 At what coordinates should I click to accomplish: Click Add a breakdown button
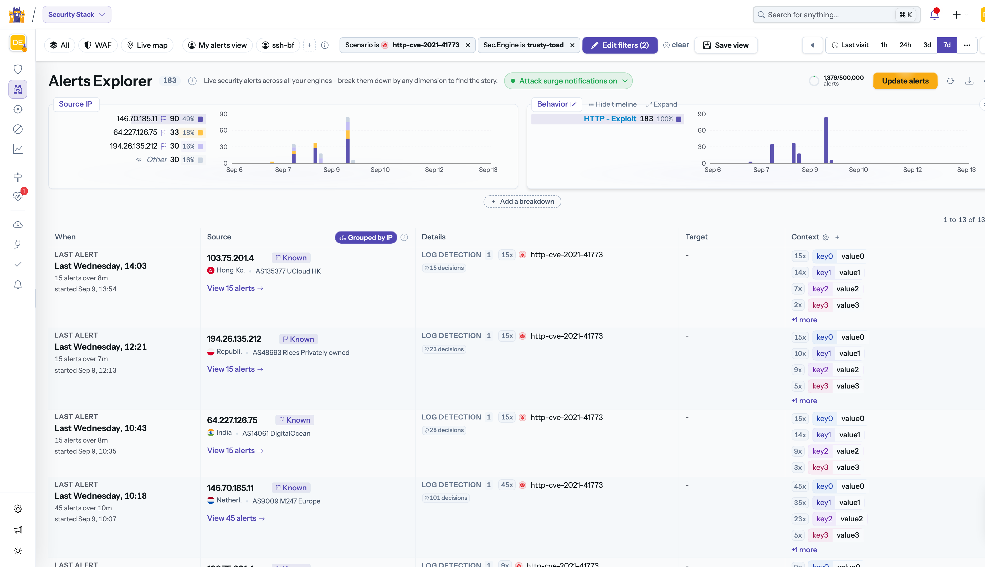tap(522, 201)
